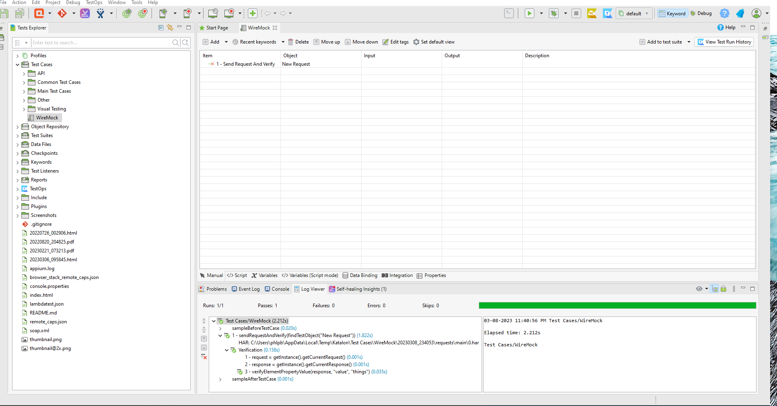
Task: Run the test with green play icon
Action: (530, 13)
